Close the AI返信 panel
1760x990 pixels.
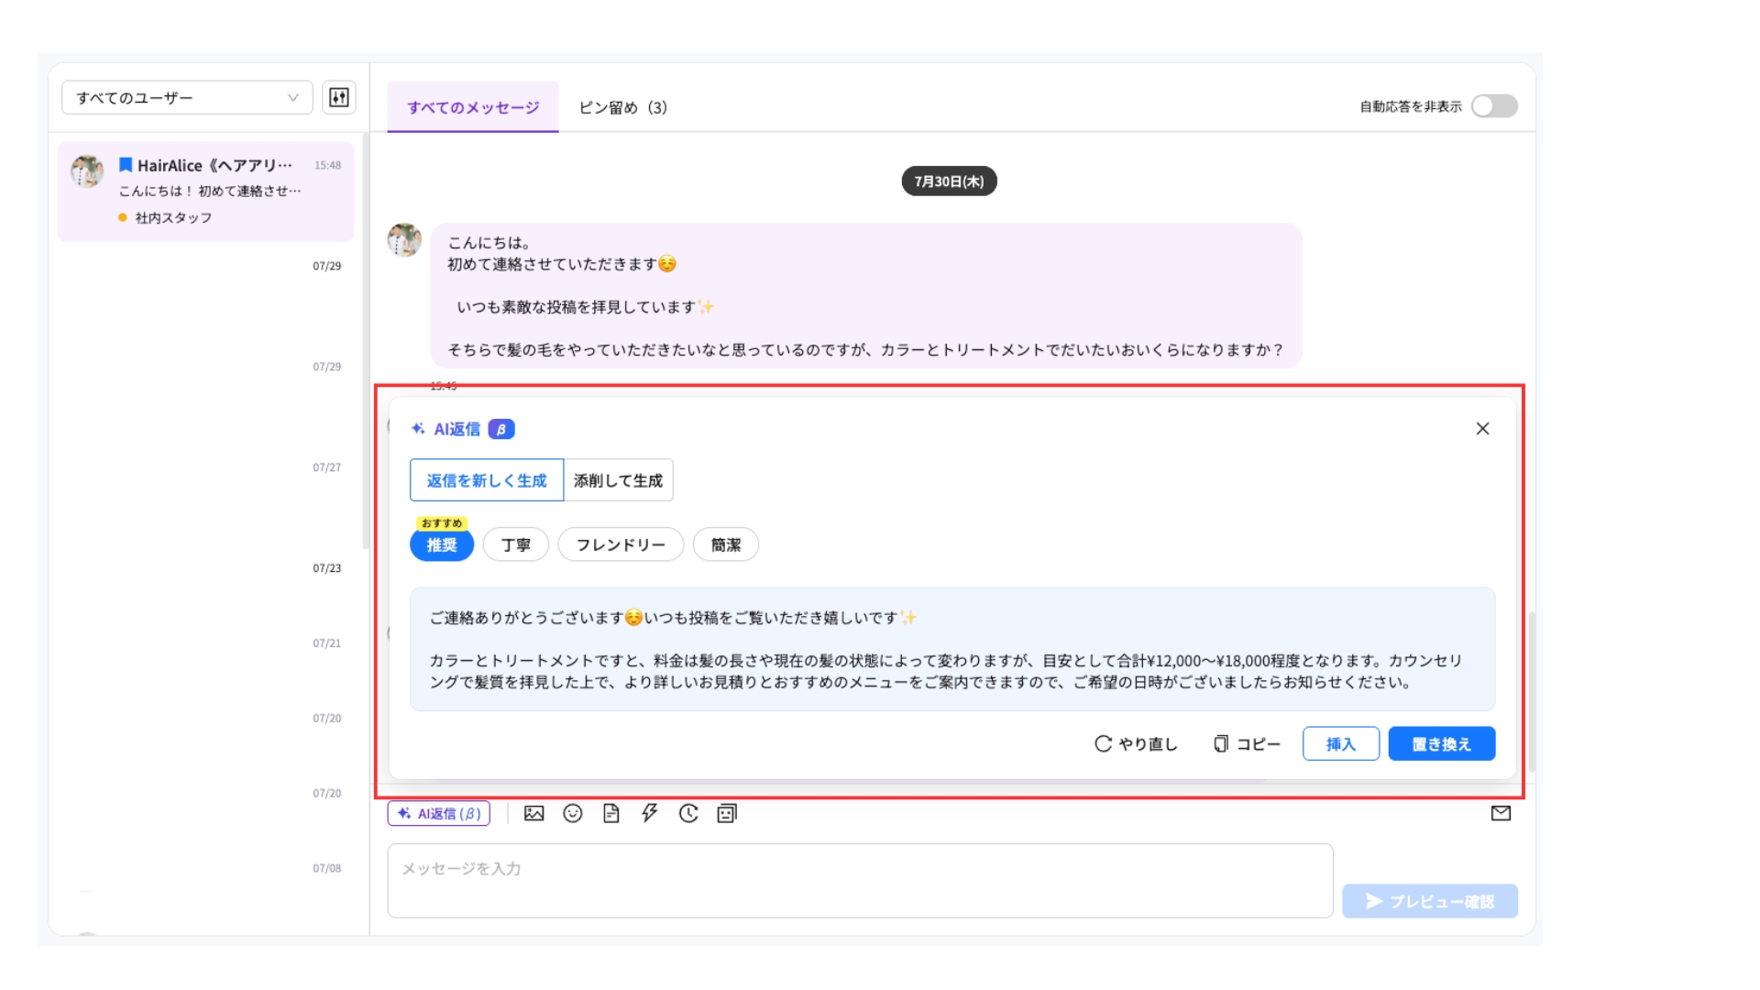(1482, 428)
